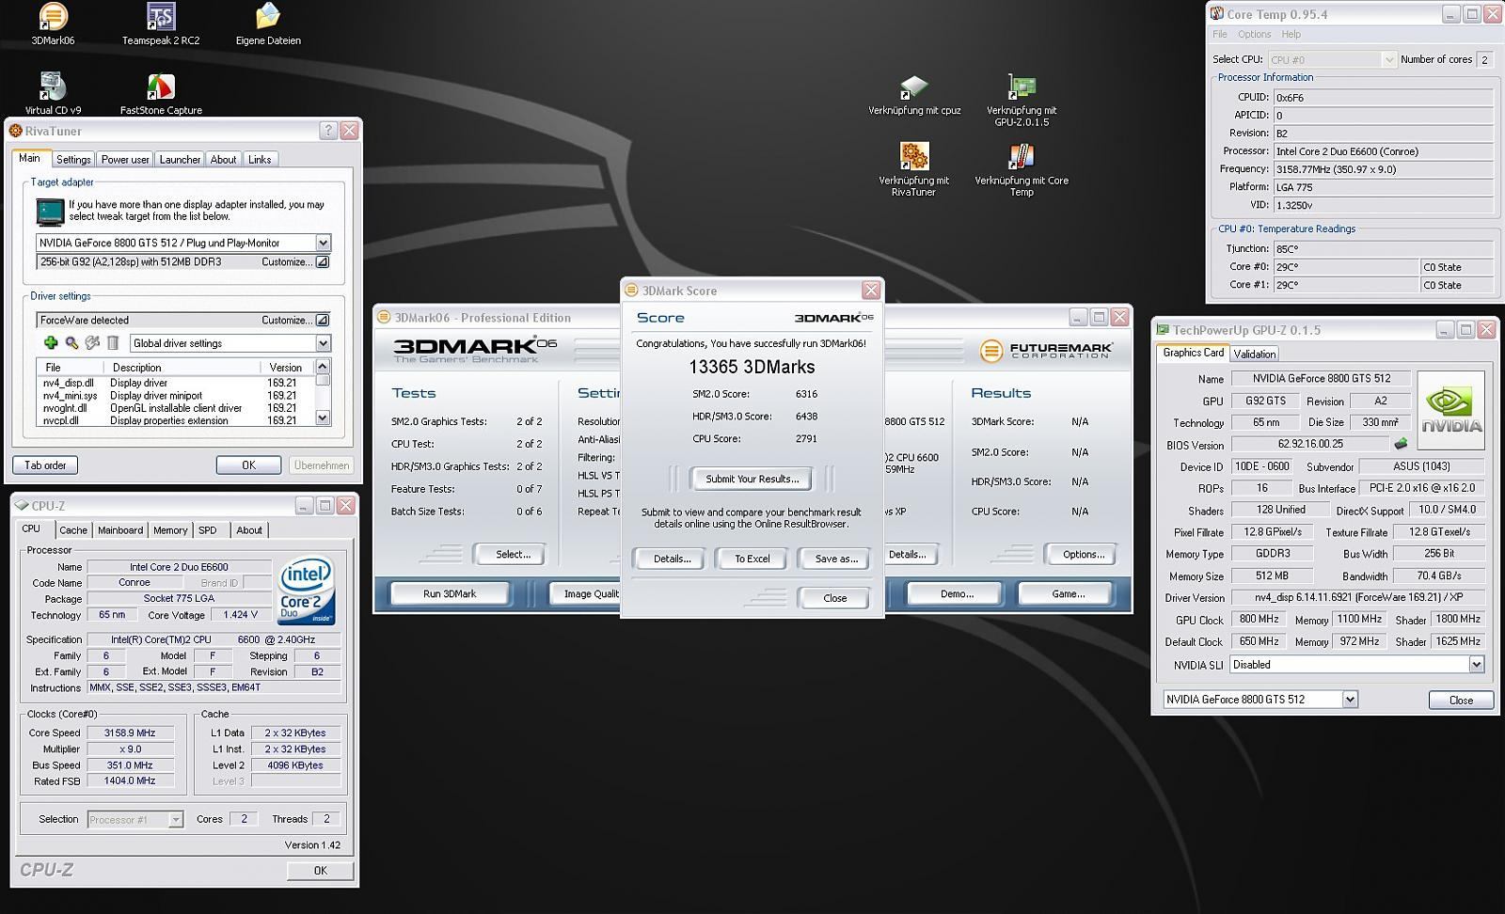
Task: Click the GPU Clock 800 MHz field in GPU-Z
Action: [1259, 619]
